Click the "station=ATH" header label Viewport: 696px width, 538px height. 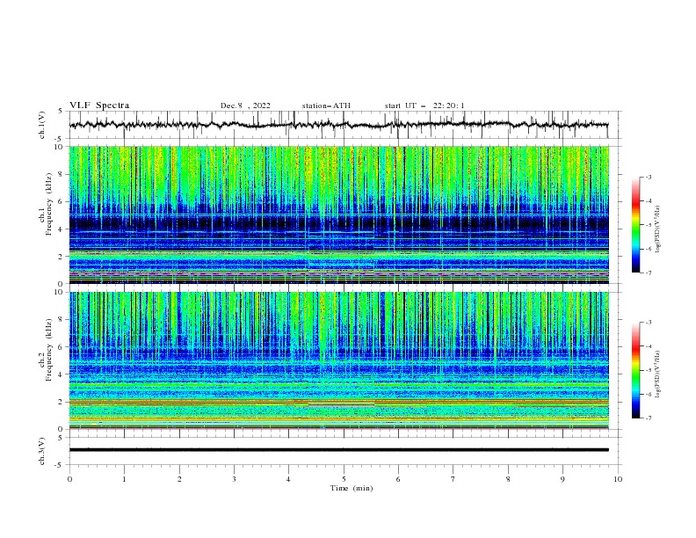pyautogui.click(x=326, y=105)
